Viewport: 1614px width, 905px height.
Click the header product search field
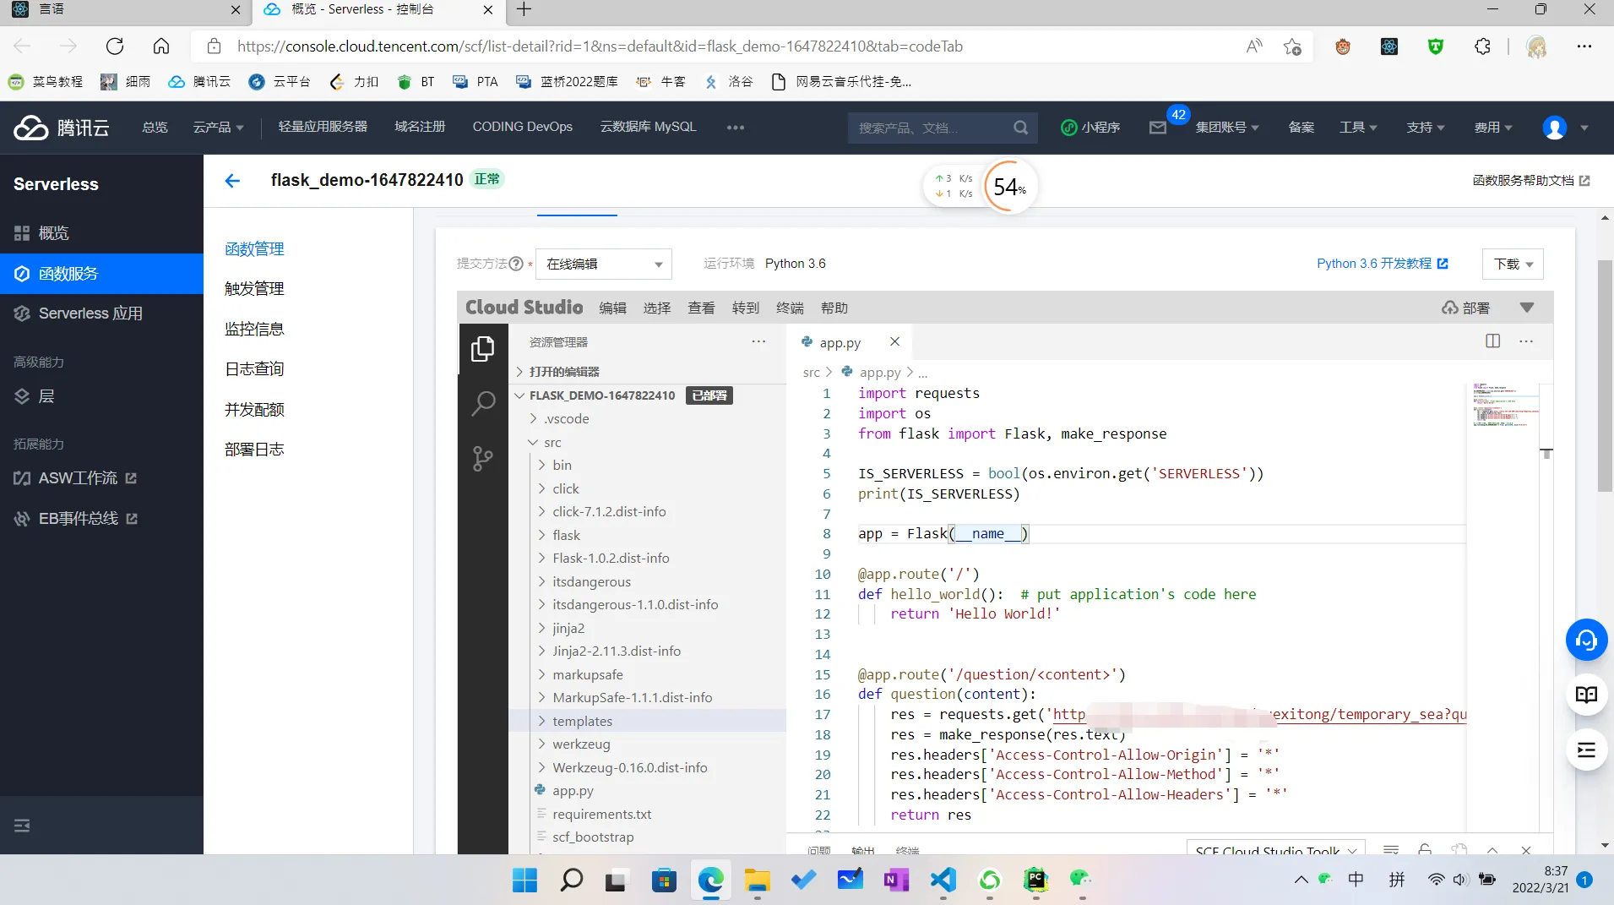(929, 128)
